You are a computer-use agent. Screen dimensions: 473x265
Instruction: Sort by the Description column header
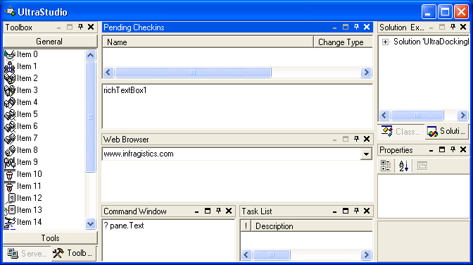click(x=312, y=226)
